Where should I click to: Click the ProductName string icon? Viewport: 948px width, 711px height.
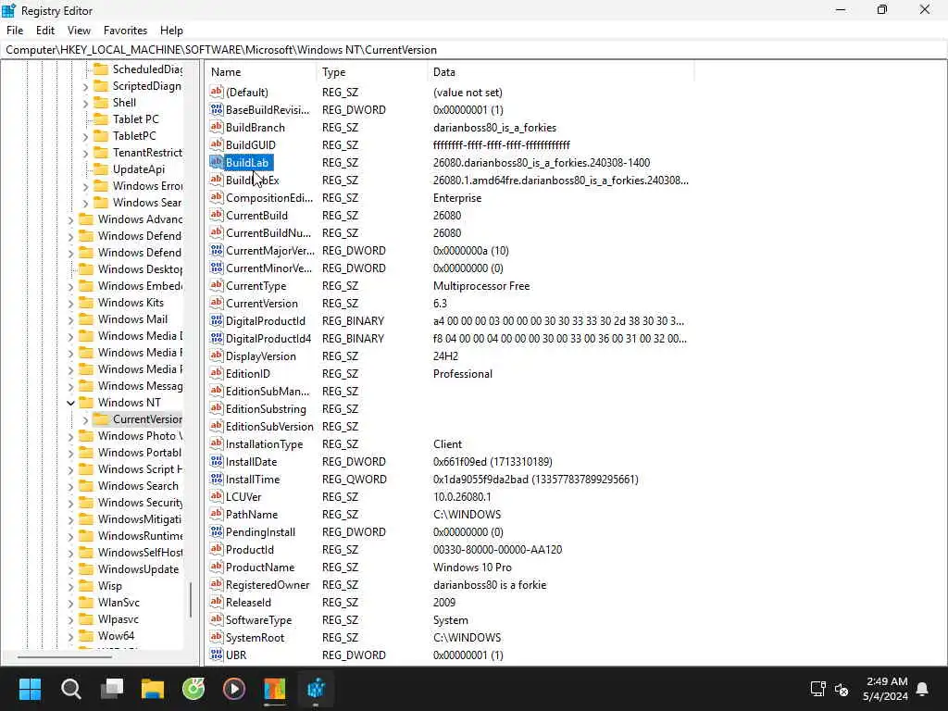coord(217,567)
